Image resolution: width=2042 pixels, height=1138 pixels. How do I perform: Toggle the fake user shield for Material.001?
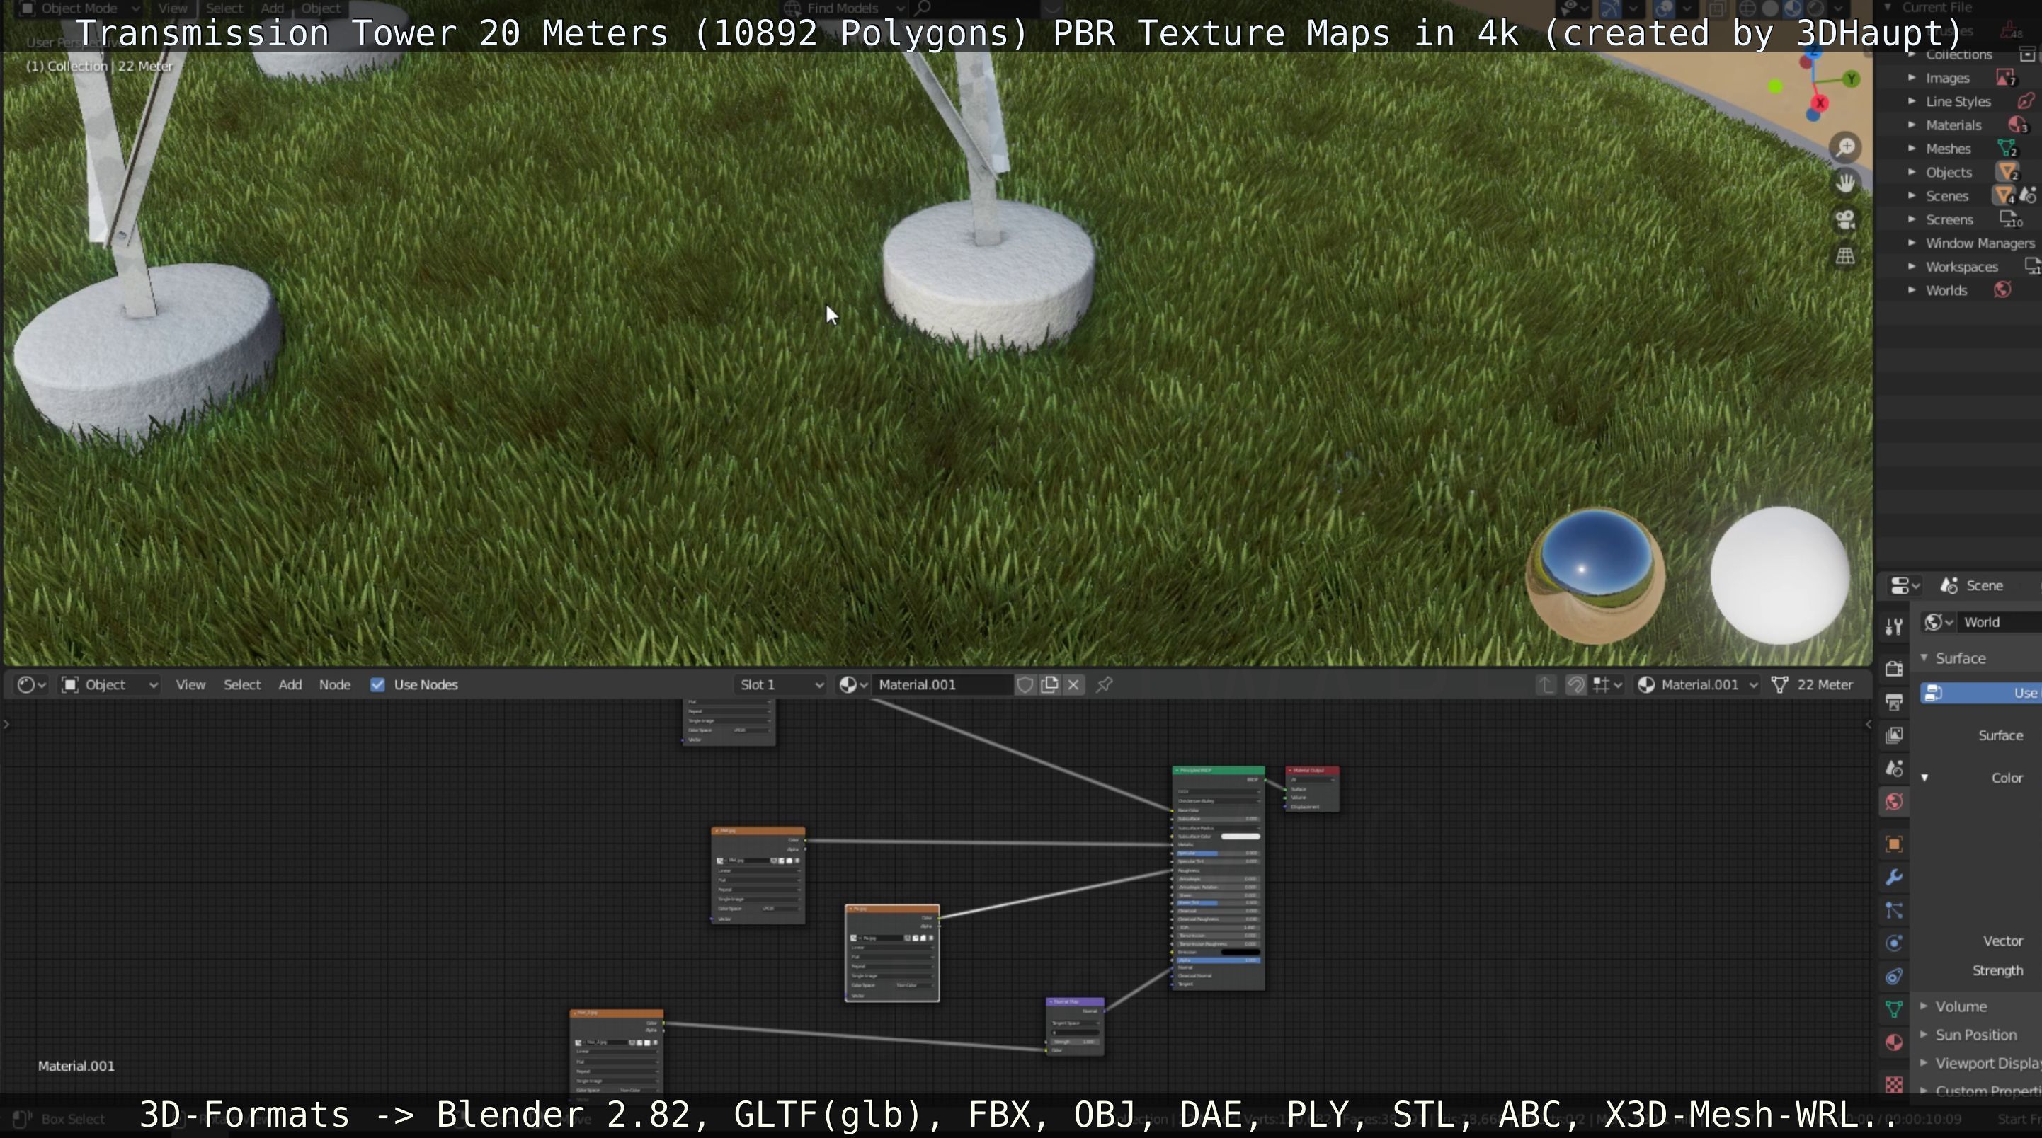(x=1024, y=684)
